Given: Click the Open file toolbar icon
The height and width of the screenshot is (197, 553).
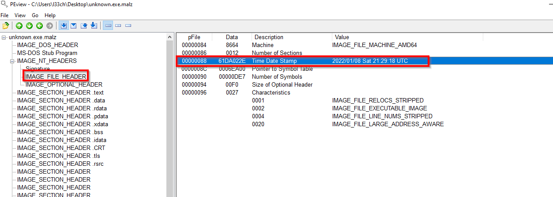Looking at the screenshot, I should [6, 26].
